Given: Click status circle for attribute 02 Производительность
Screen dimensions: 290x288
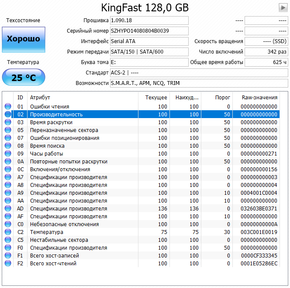Looking at the screenshot, I should point(8,114).
